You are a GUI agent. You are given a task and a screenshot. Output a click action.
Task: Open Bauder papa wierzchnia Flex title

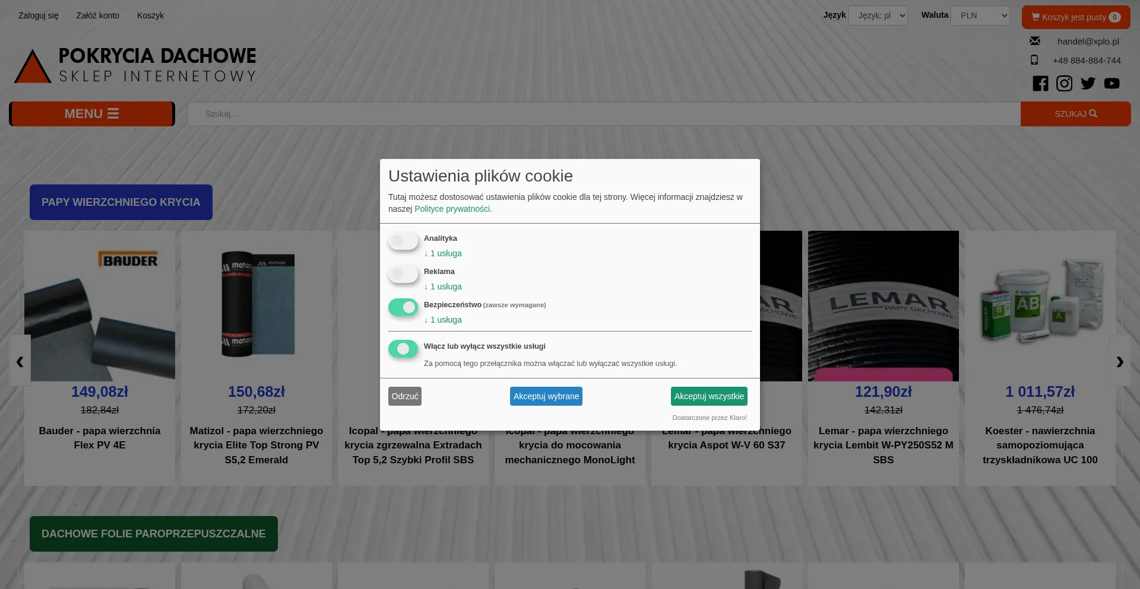pyautogui.click(x=100, y=438)
